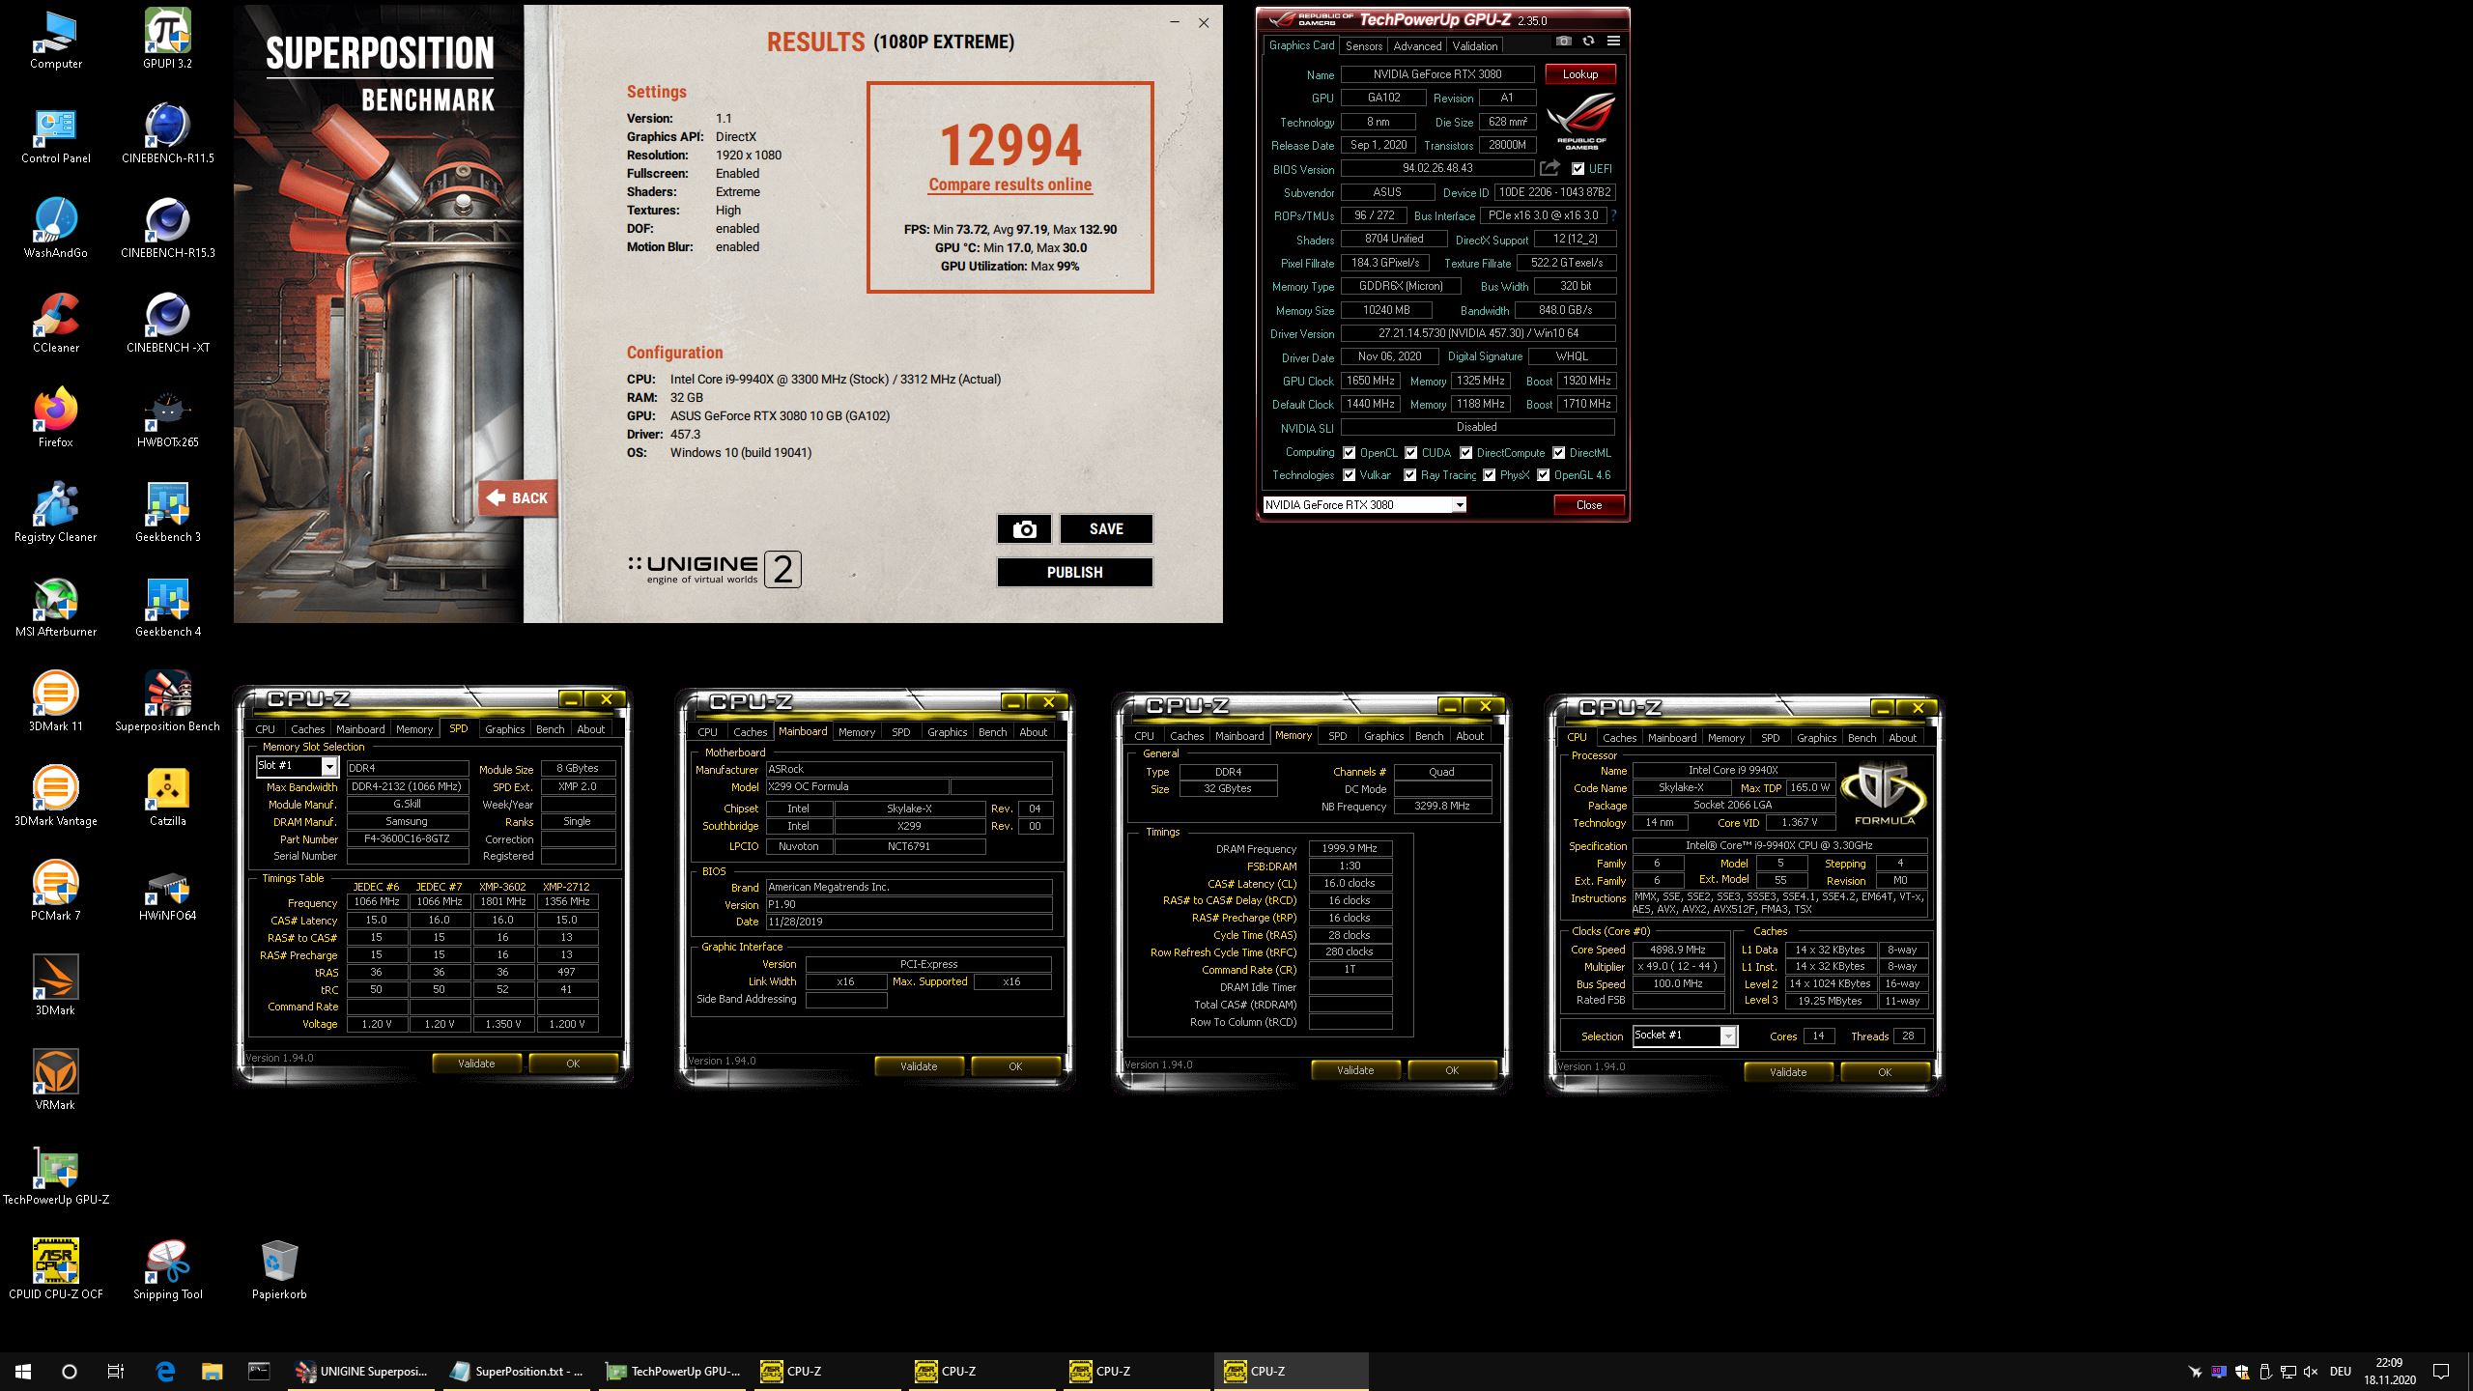Open File Explorer from taskbar
The height and width of the screenshot is (1391, 2473).
pyautogui.click(x=212, y=1371)
